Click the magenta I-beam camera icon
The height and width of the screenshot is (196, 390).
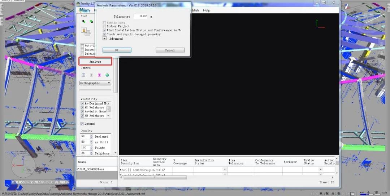click(99, 75)
